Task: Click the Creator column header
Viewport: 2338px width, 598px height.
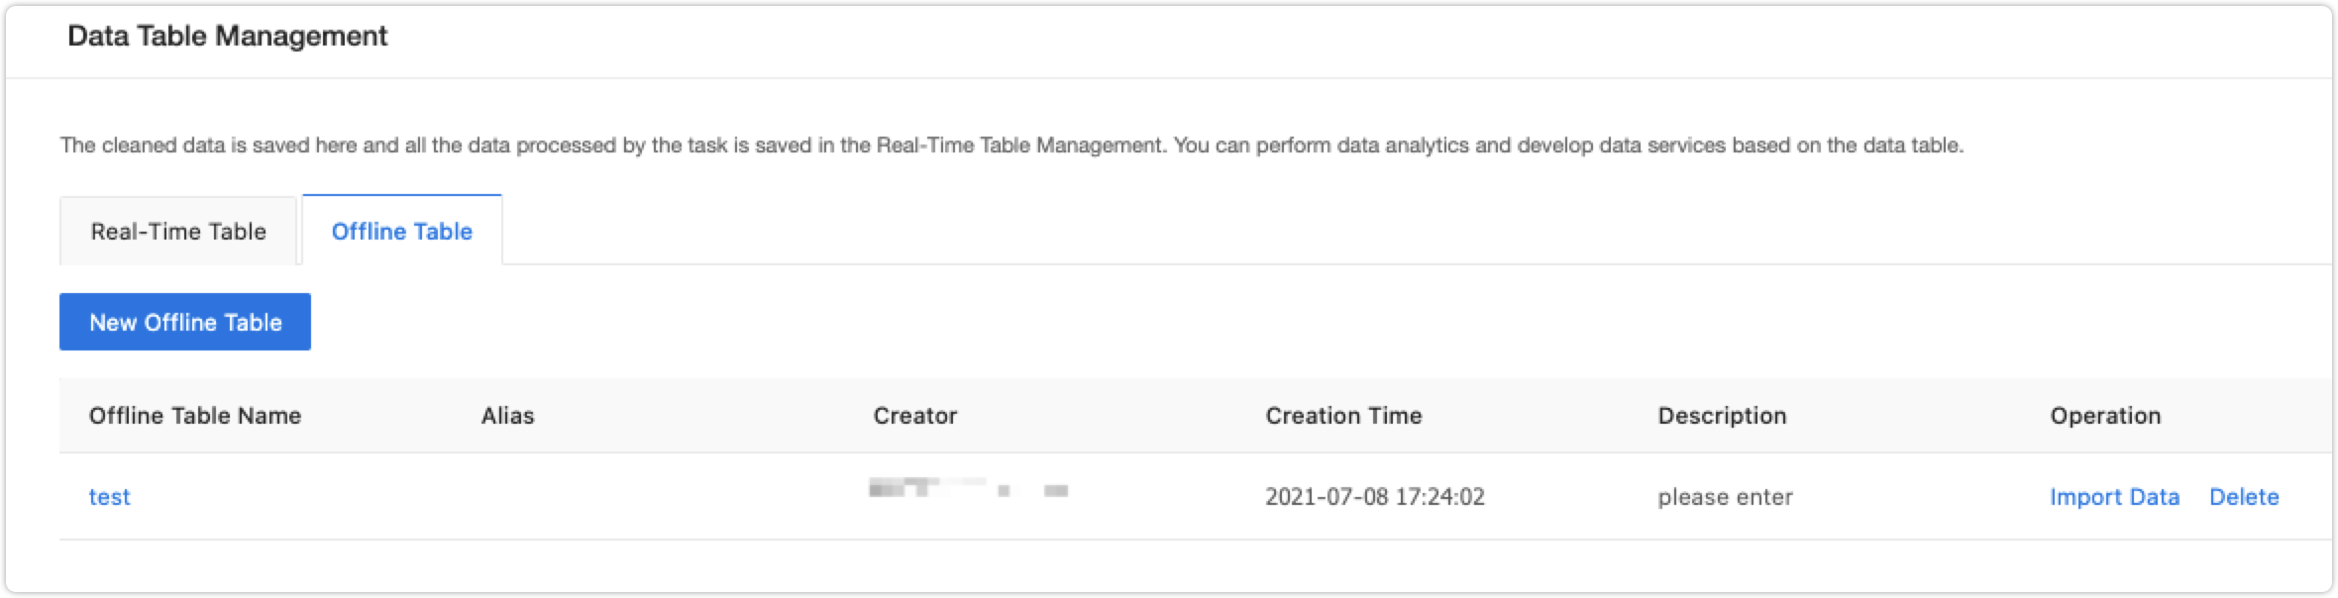Action: tap(916, 416)
